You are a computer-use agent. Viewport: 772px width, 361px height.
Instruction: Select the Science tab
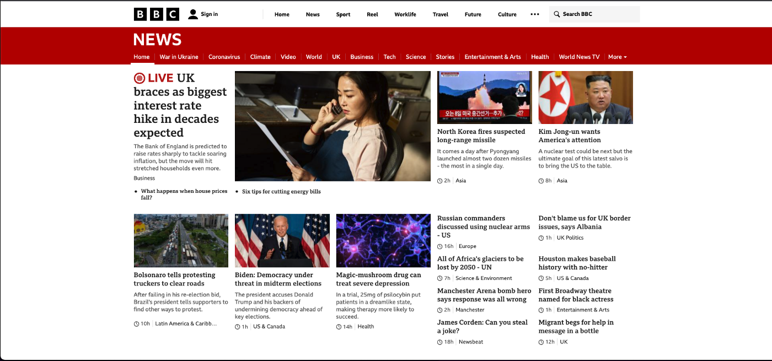[x=416, y=57]
